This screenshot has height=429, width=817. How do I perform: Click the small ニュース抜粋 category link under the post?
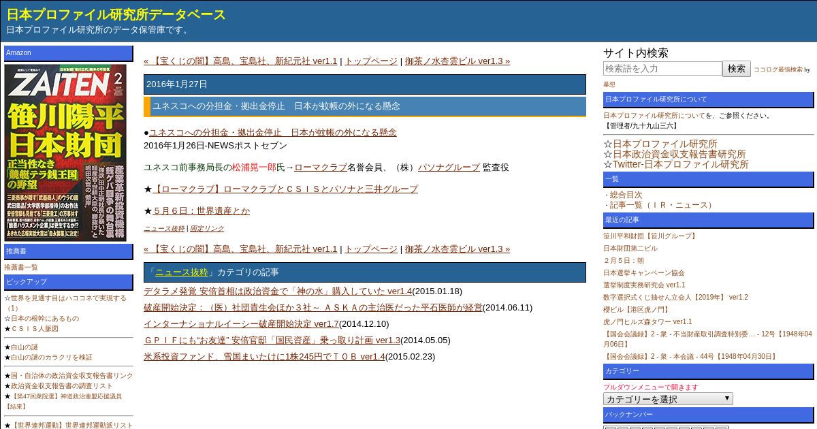(164, 229)
